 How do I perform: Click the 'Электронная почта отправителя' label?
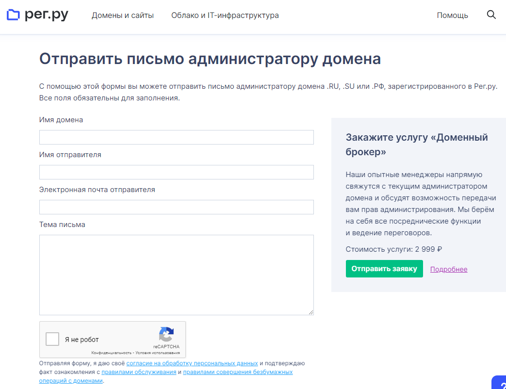97,190
